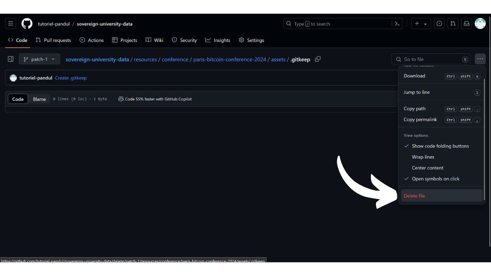This screenshot has height=276, width=491.
Task: Toggle Show code folding buttons option
Action: [440, 146]
